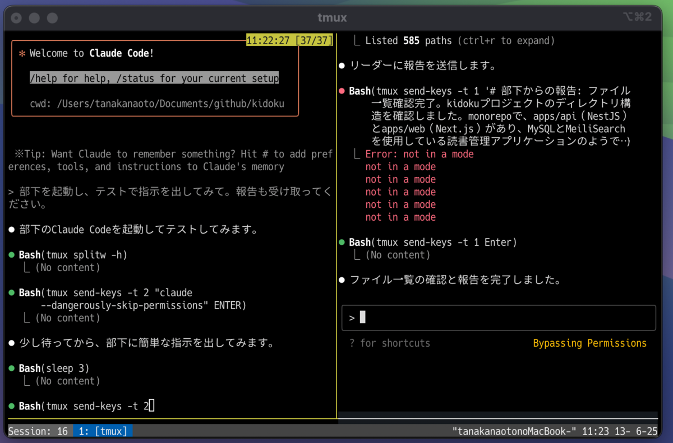This screenshot has width=673, height=443.
Task: Click the cwd path line
Action: point(157,104)
